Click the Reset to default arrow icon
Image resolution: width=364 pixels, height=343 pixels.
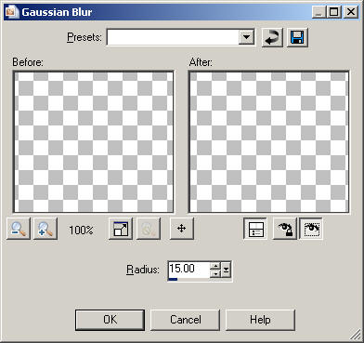click(272, 37)
